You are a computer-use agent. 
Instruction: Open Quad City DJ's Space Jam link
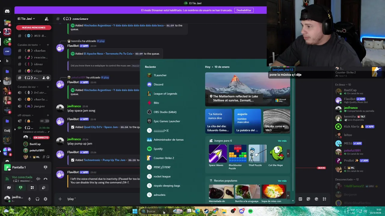(x=101, y=127)
